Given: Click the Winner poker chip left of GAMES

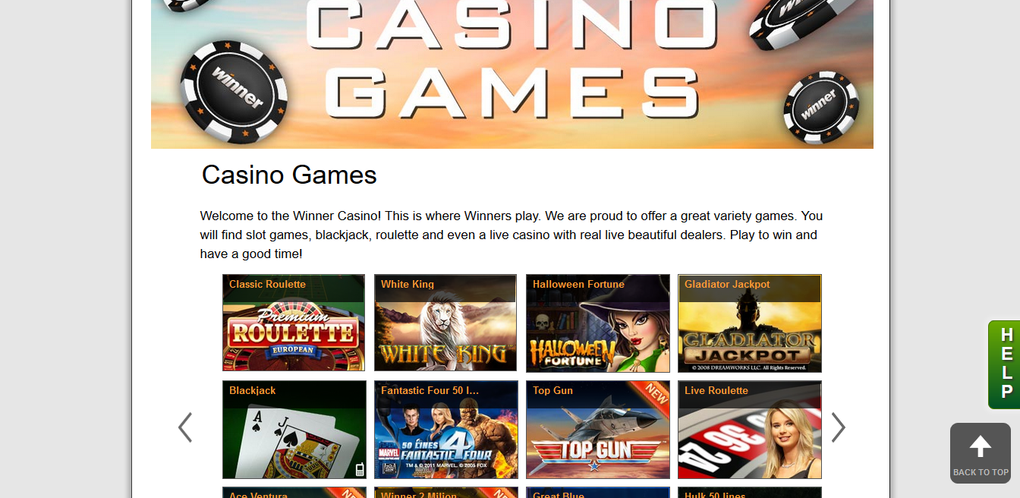Looking at the screenshot, I should [234, 92].
